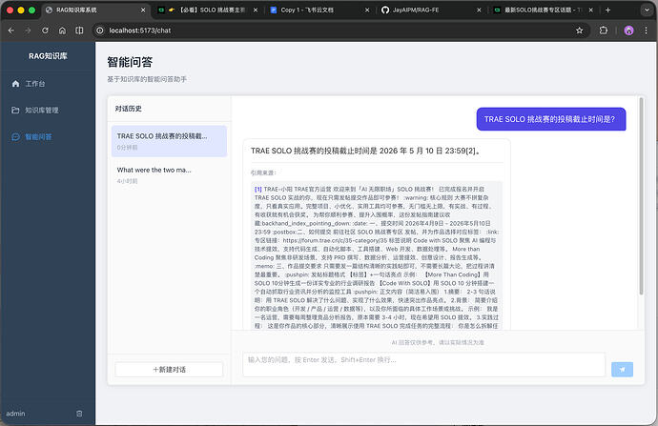This screenshot has height=426, width=658.
Task: View site info icon in address bar
Action: [x=100, y=30]
